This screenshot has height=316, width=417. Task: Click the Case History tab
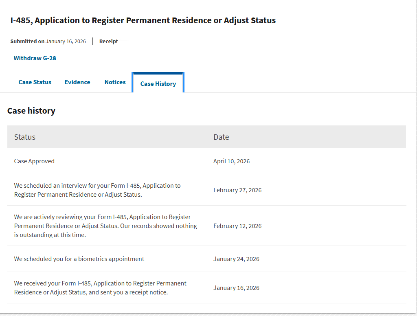[158, 84]
